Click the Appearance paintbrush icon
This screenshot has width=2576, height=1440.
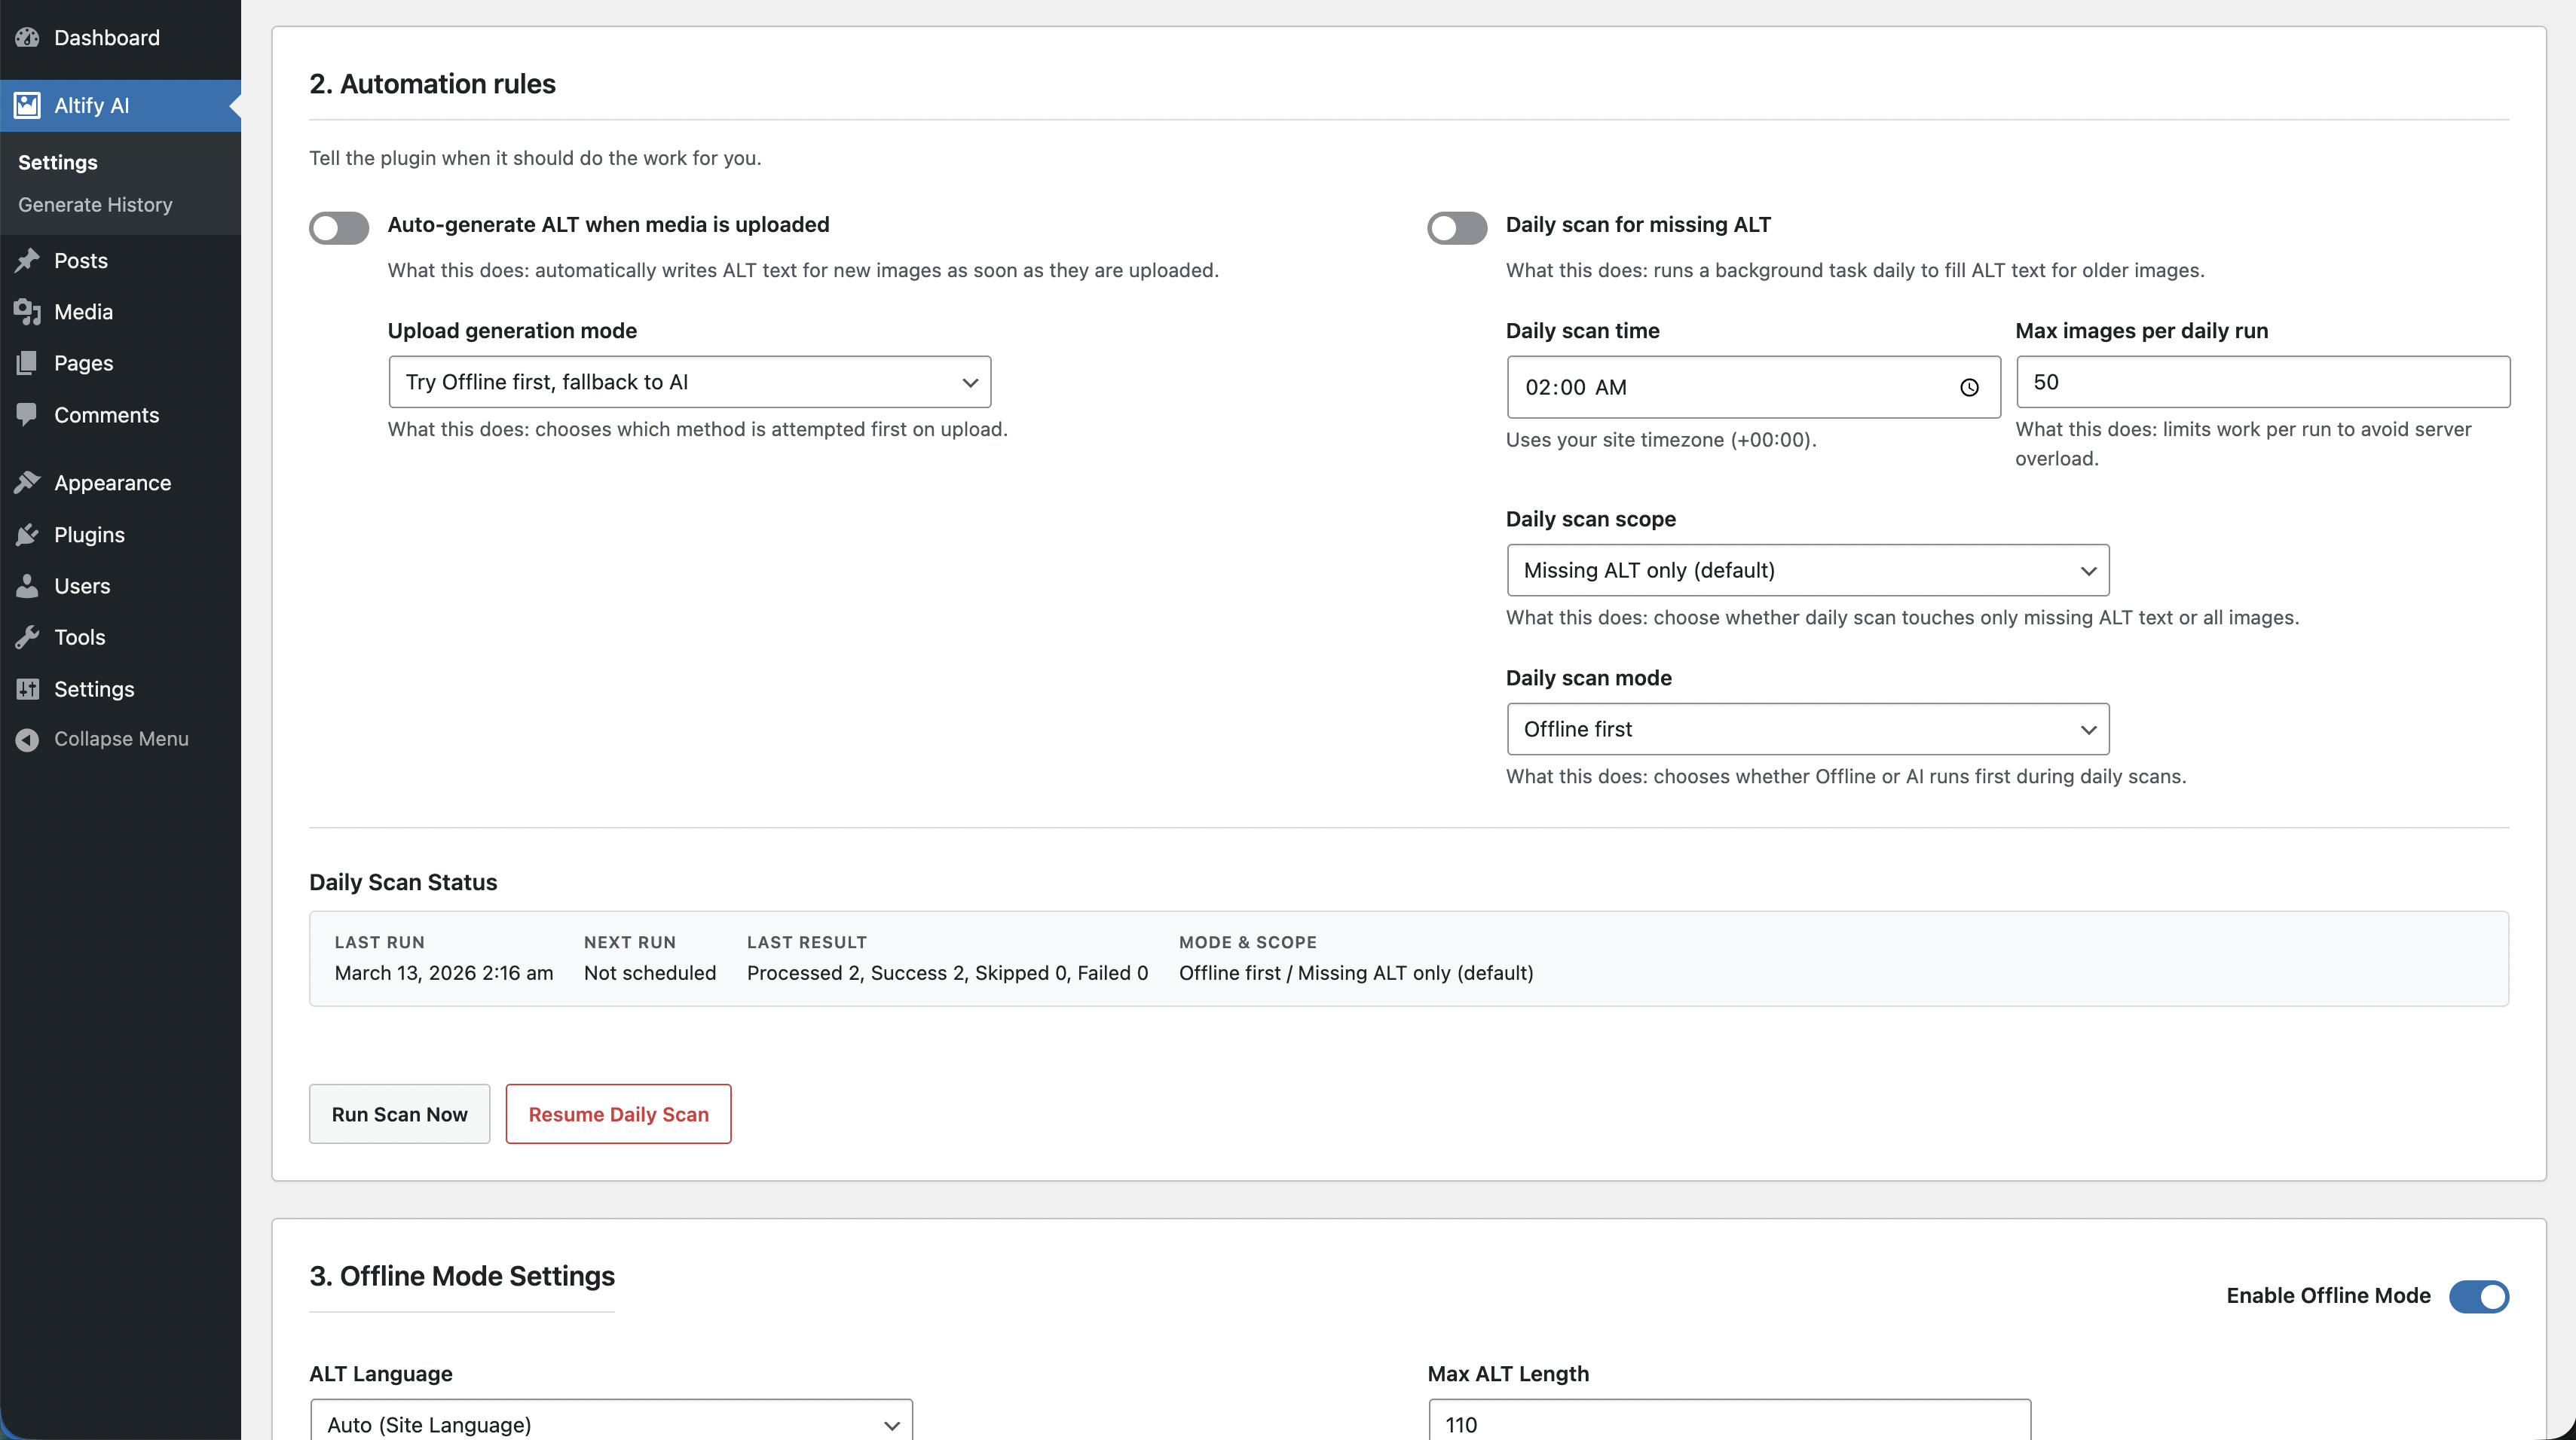(x=27, y=483)
